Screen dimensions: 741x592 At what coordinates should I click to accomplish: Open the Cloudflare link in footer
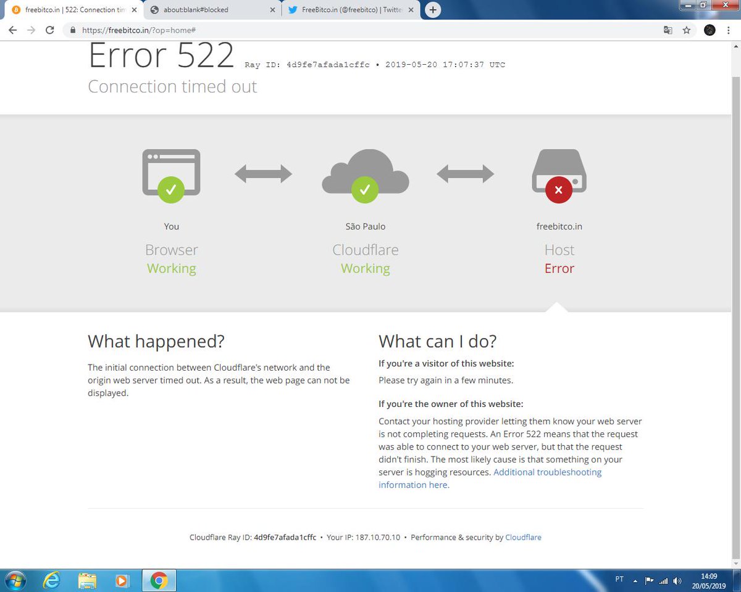tap(523, 537)
